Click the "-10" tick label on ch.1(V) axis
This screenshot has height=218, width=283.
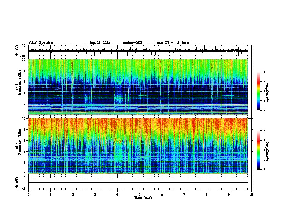tap(23, 56)
